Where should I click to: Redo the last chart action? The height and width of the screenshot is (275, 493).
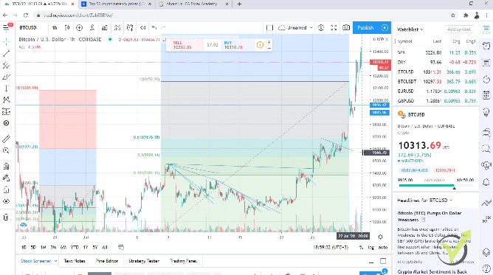coord(163,27)
